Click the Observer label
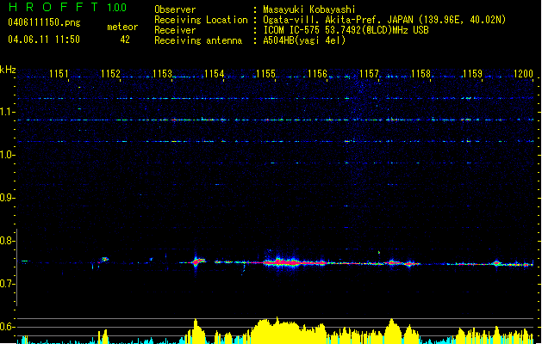 [x=175, y=9]
